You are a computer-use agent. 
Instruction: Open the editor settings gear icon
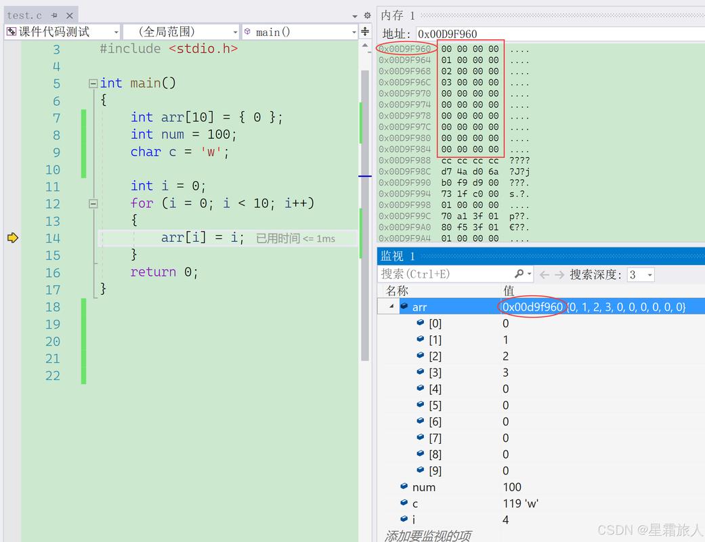367,15
